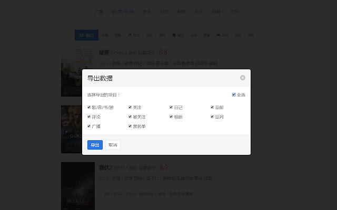Viewport: 337px width, 210px height.
Task: Select the 在看 sub-tab
Action: pos(105,35)
